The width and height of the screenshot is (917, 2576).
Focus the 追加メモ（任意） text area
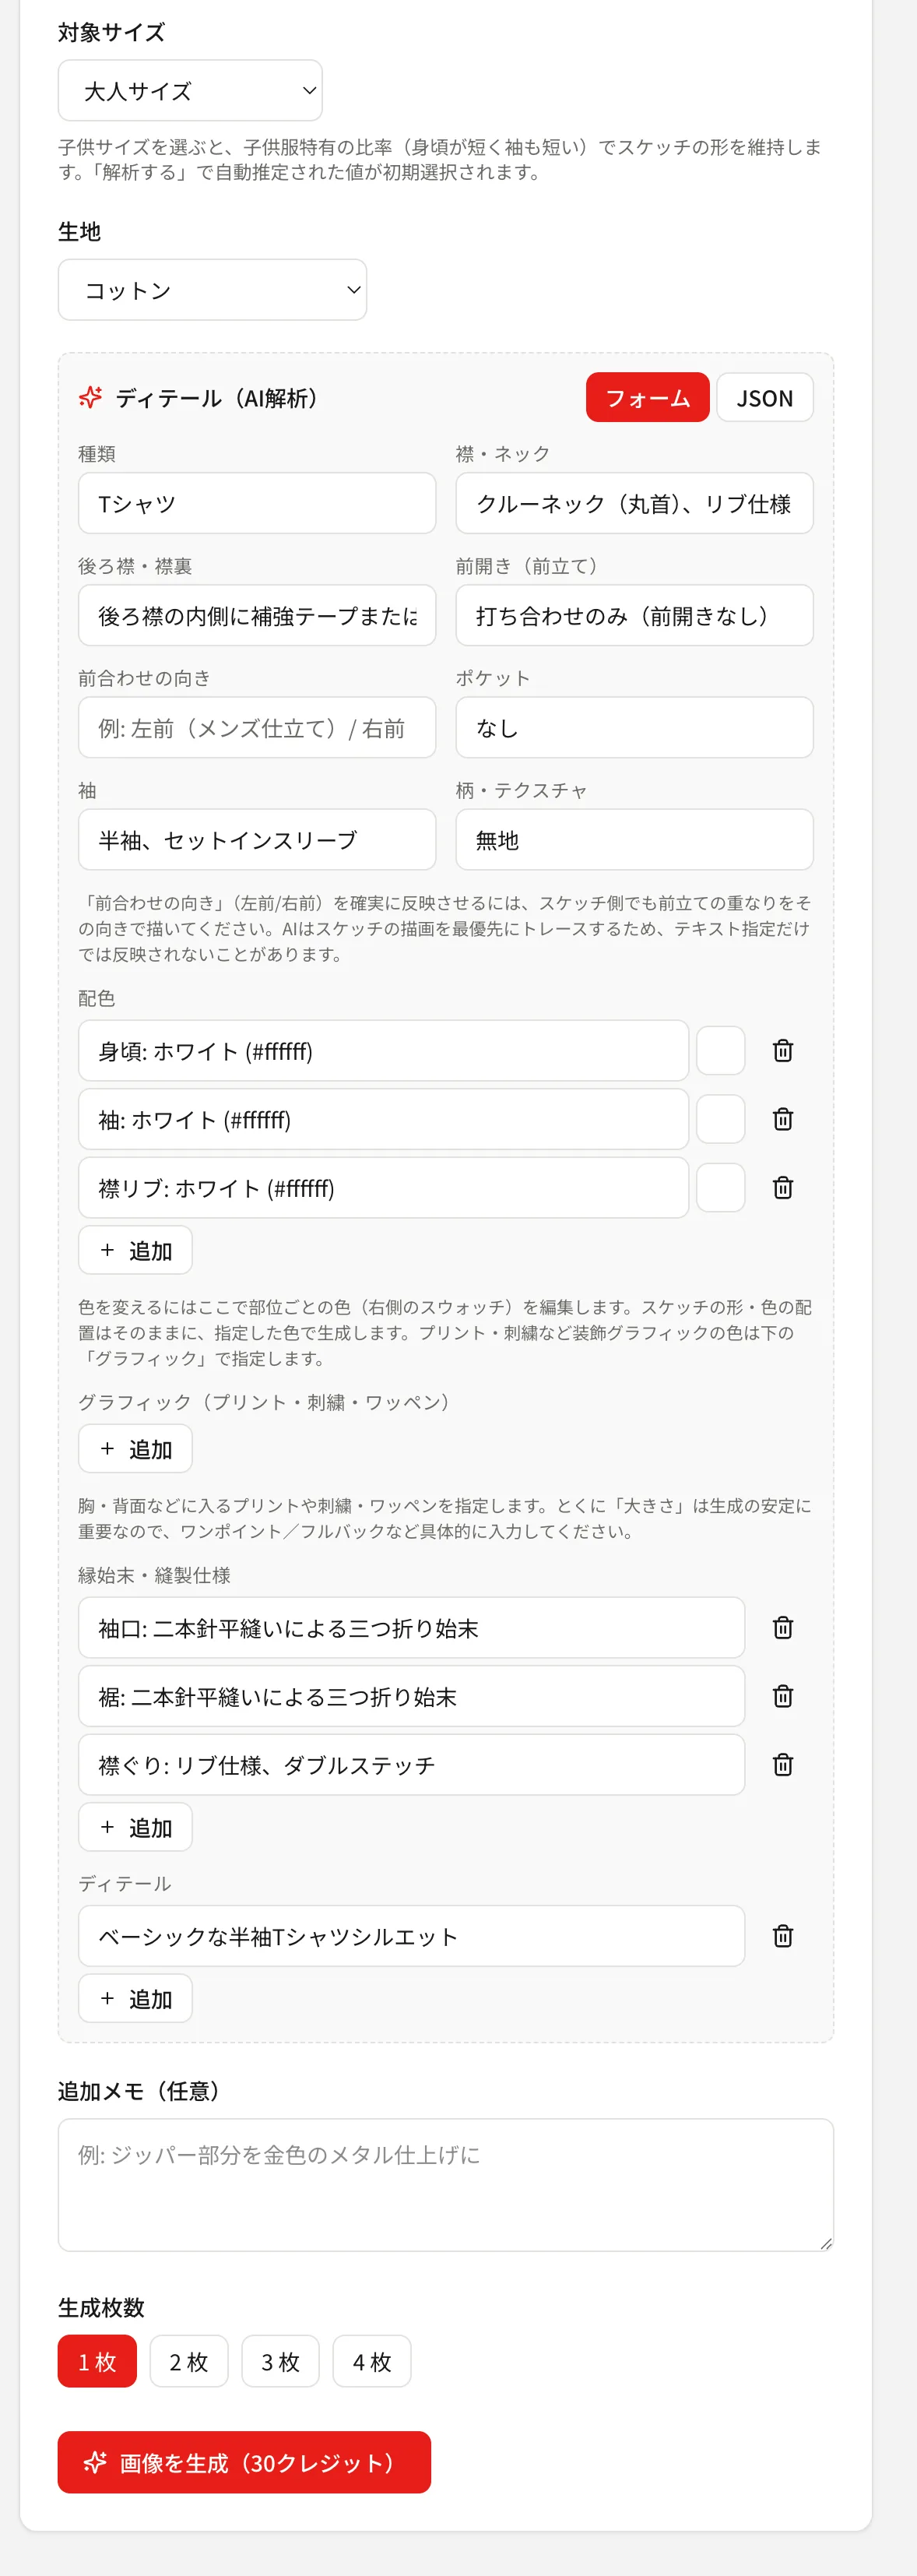[x=446, y=2185]
